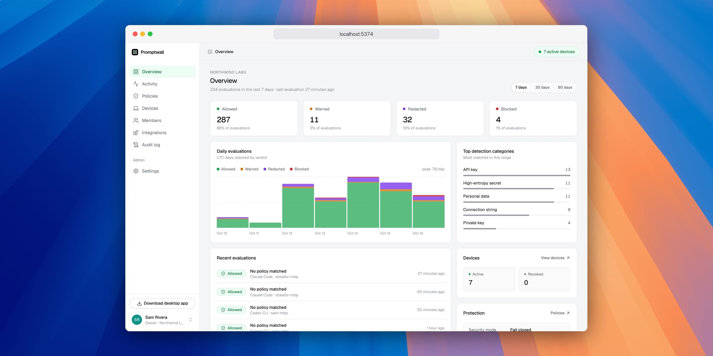
Task: Open Devices via the laptop icon
Action: tap(136, 108)
